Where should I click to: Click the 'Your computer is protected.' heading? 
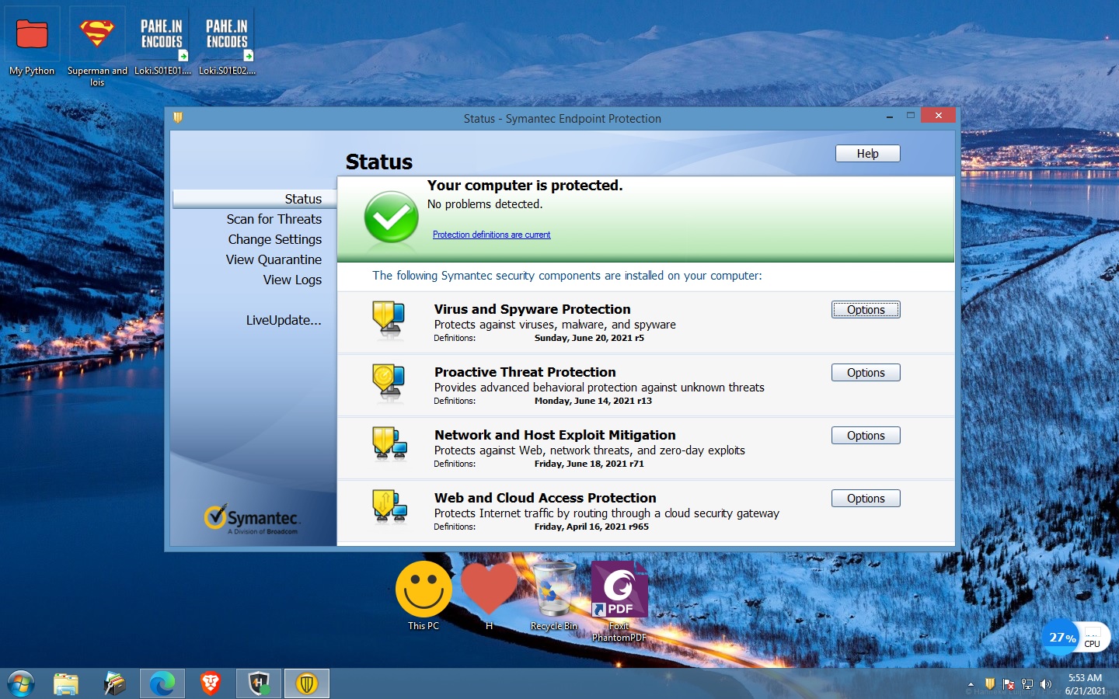coord(525,186)
